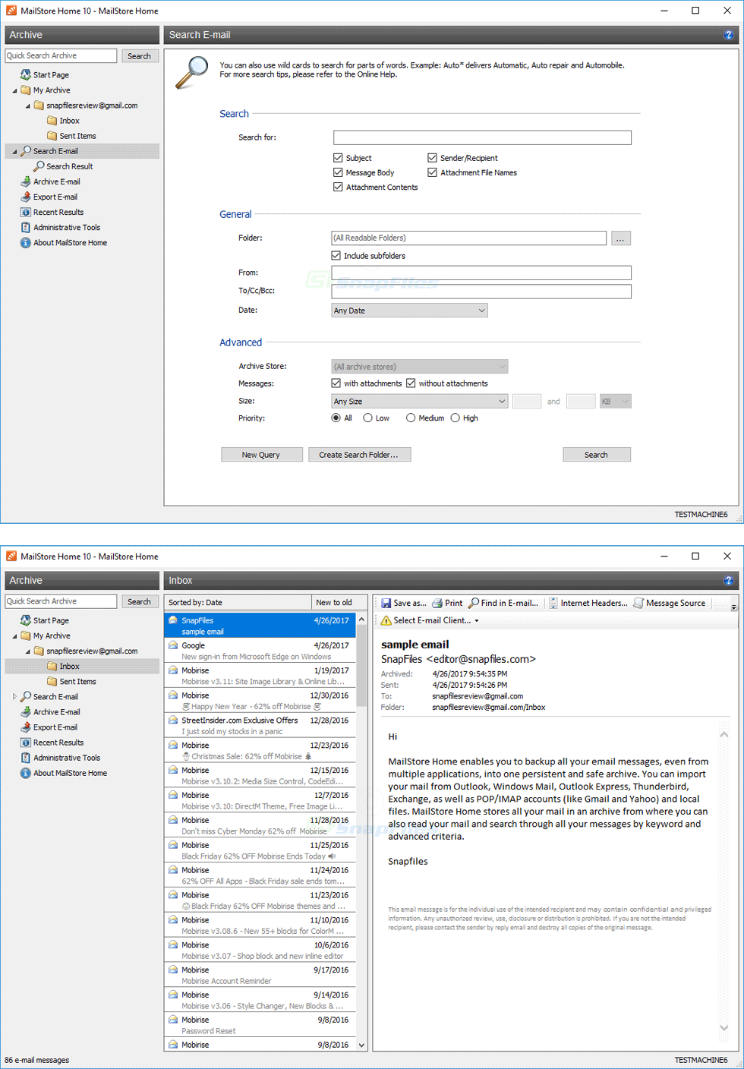Click Create Search Folder button
Screen dimensions: 744x1069
pos(358,455)
